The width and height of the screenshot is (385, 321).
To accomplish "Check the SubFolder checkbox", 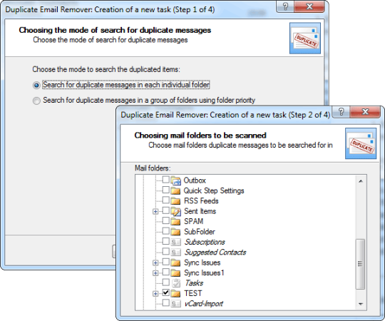I will (165, 231).
